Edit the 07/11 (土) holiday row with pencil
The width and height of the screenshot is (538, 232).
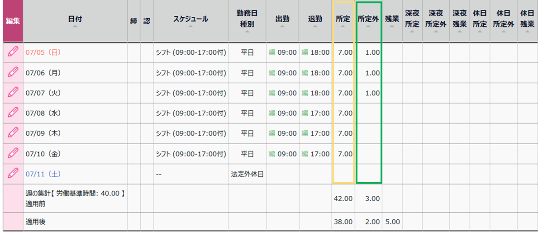[x=13, y=174]
